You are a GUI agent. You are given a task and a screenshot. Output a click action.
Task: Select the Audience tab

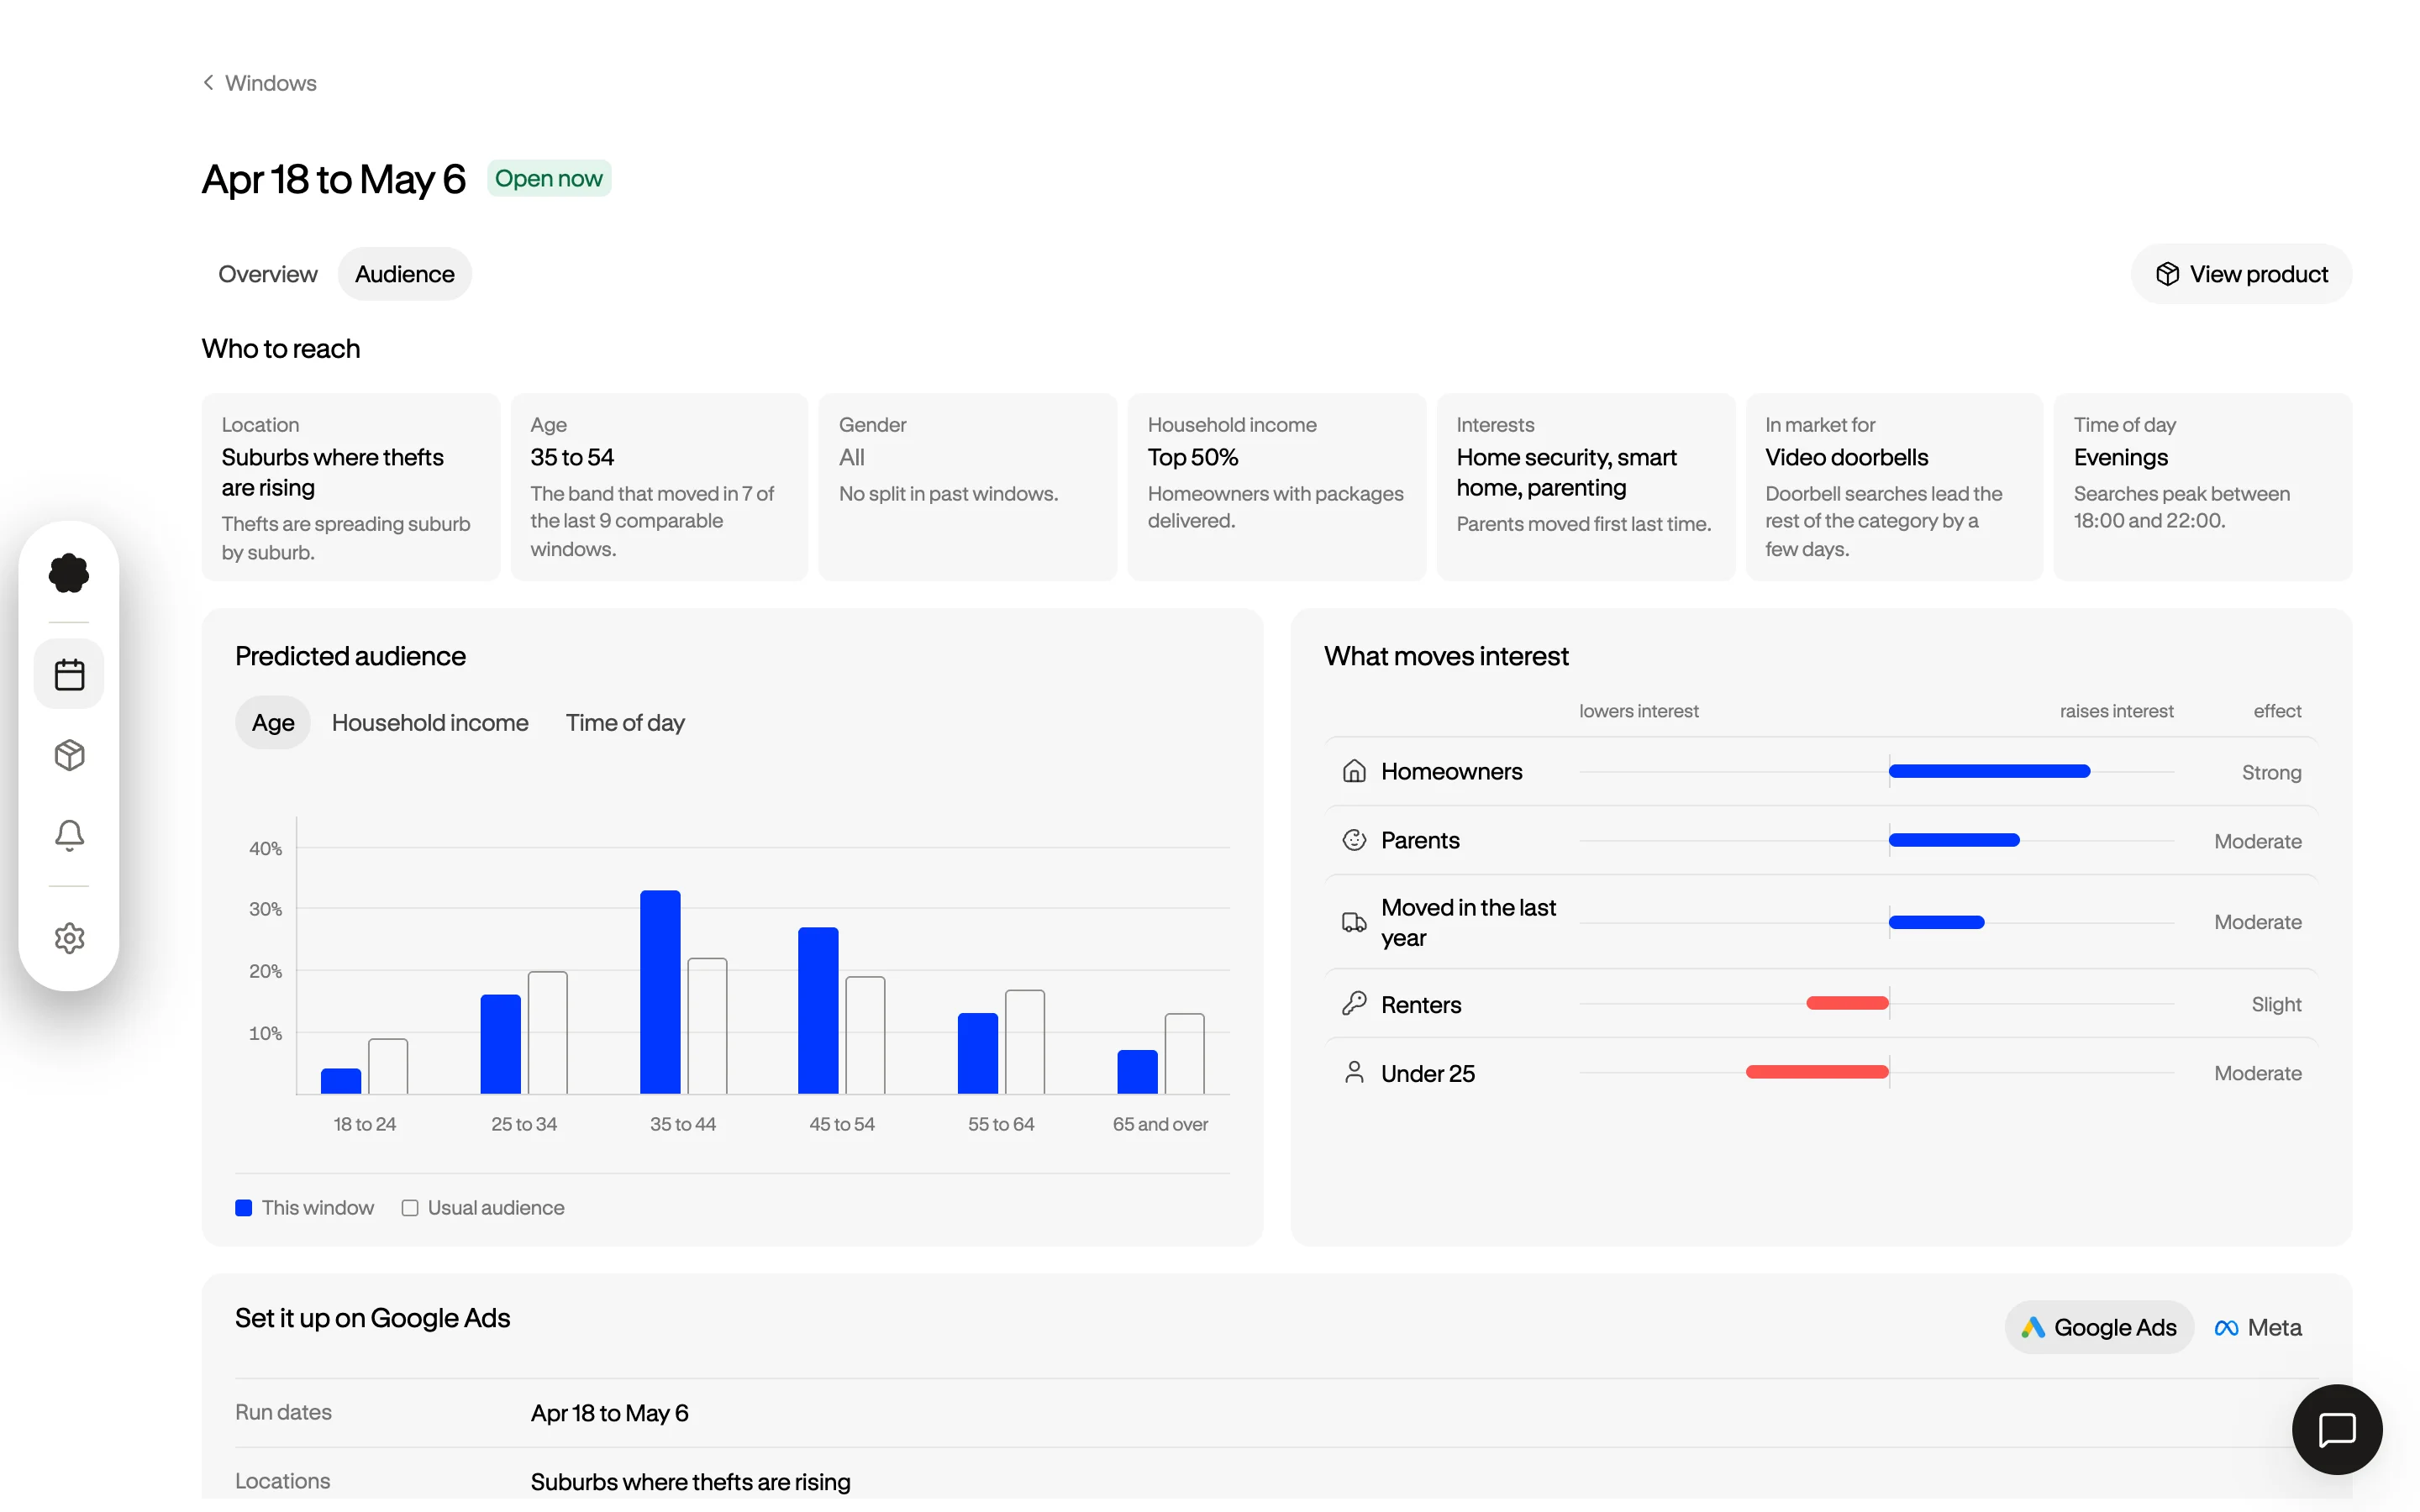pos(404,274)
